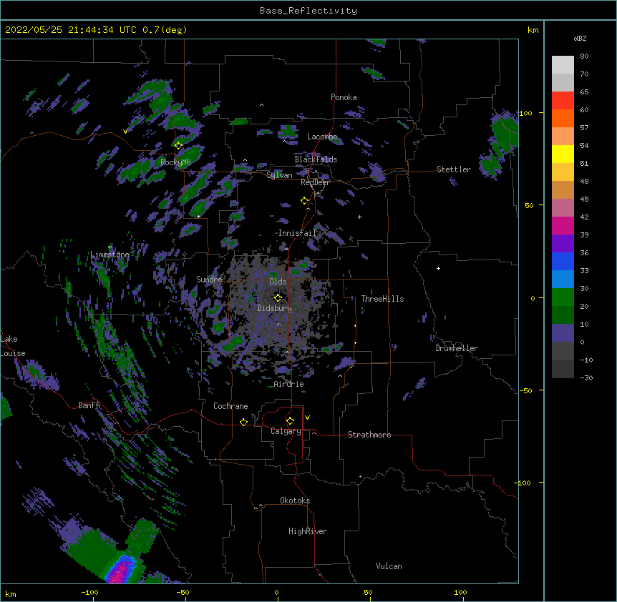617x602 pixels.
Task: Click the Airdrie city label
Action: point(289,384)
